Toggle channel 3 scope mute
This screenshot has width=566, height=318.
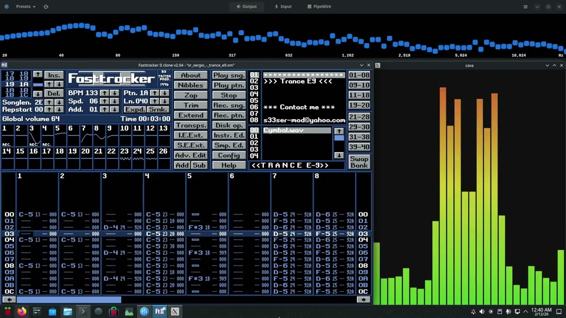tap(34, 136)
